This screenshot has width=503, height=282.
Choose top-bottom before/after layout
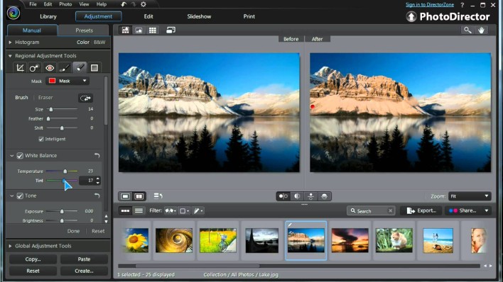click(x=310, y=196)
